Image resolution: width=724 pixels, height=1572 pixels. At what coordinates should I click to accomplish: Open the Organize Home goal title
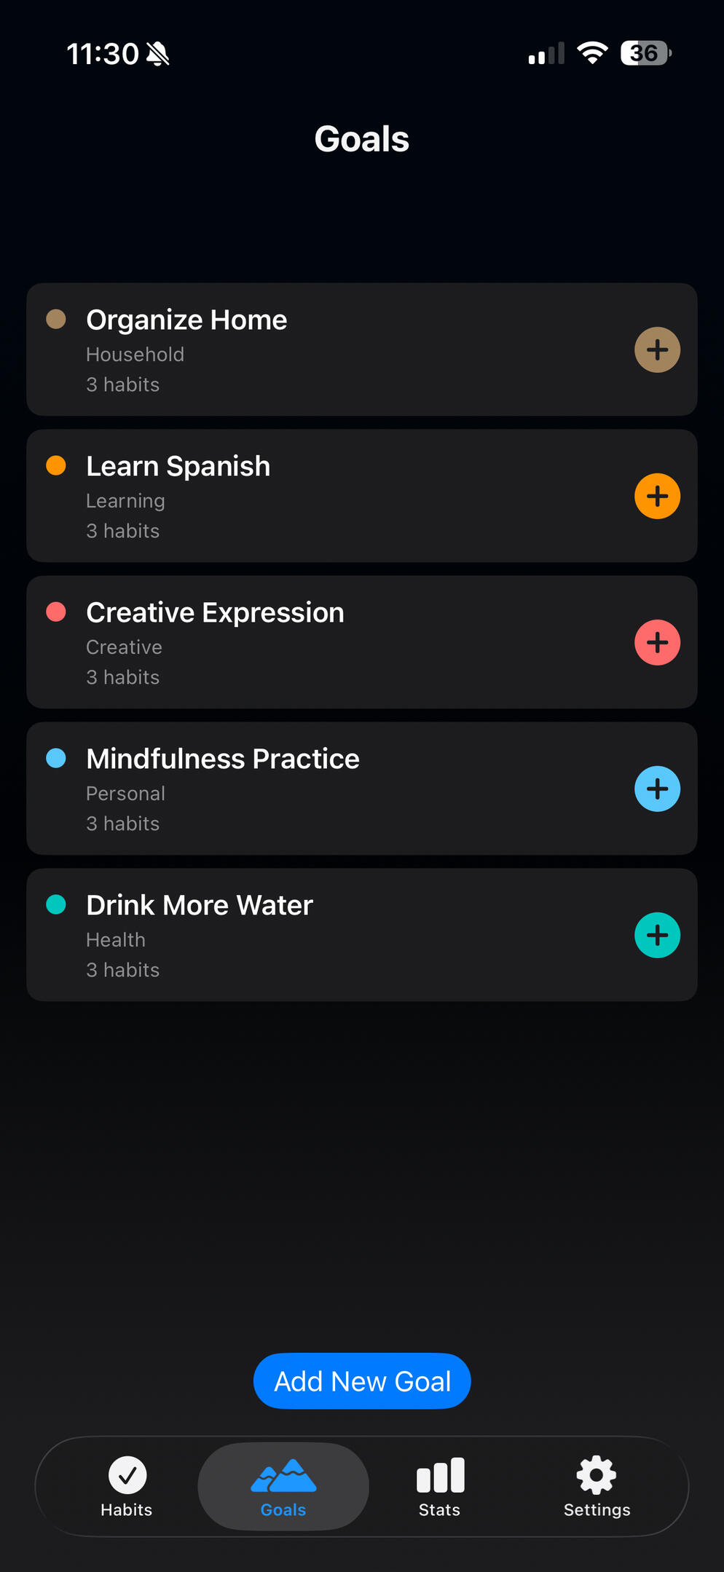pyautogui.click(x=186, y=320)
